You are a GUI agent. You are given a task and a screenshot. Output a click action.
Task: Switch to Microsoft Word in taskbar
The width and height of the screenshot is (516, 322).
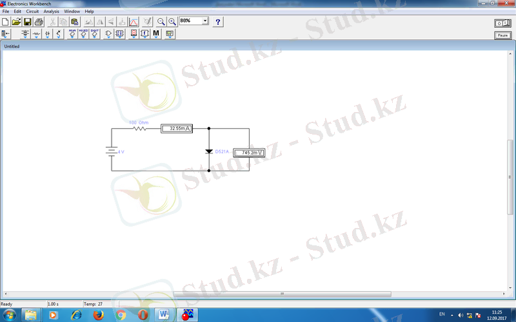pos(164,316)
